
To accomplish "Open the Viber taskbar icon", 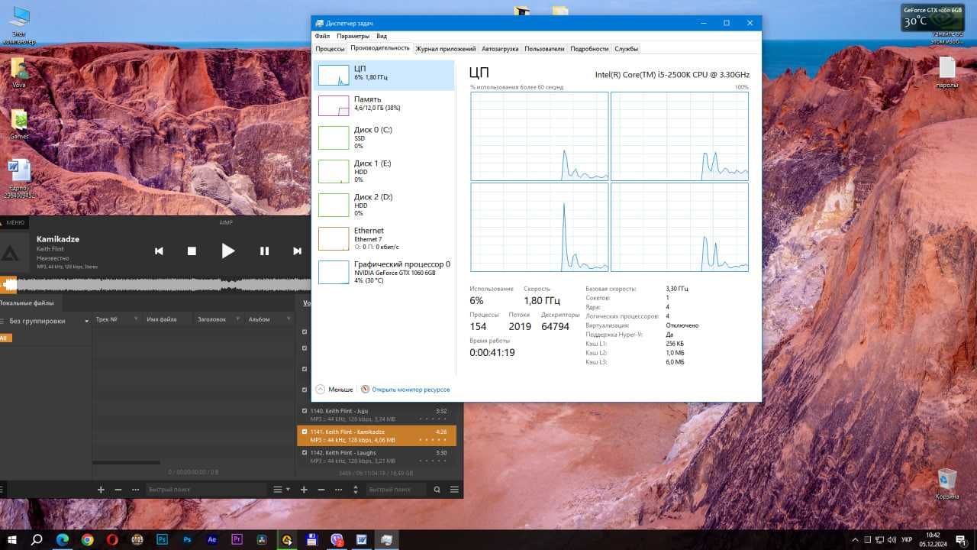I will (x=337, y=539).
